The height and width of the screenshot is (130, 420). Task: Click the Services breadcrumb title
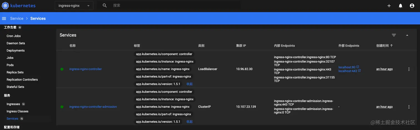(x=38, y=19)
